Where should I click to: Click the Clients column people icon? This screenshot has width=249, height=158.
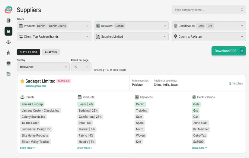click(x=22, y=97)
